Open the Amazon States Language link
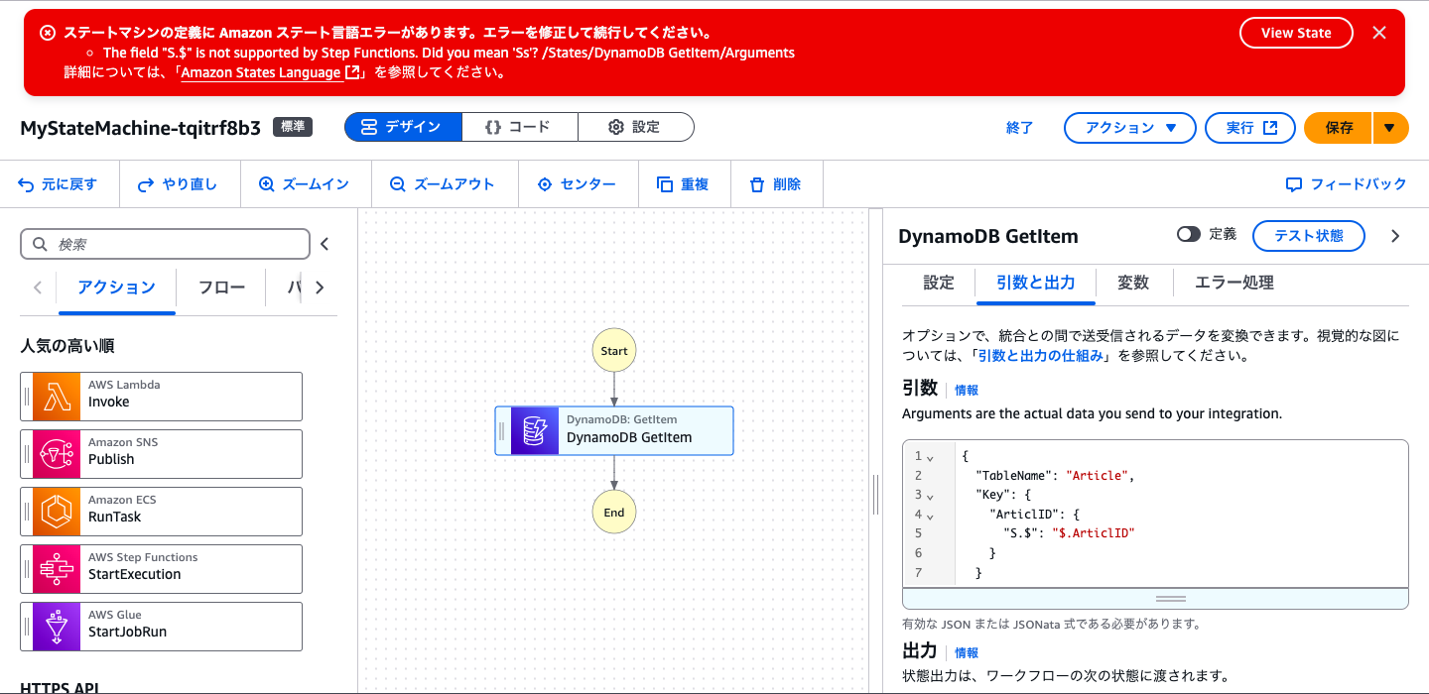1429x694 pixels. 262,72
